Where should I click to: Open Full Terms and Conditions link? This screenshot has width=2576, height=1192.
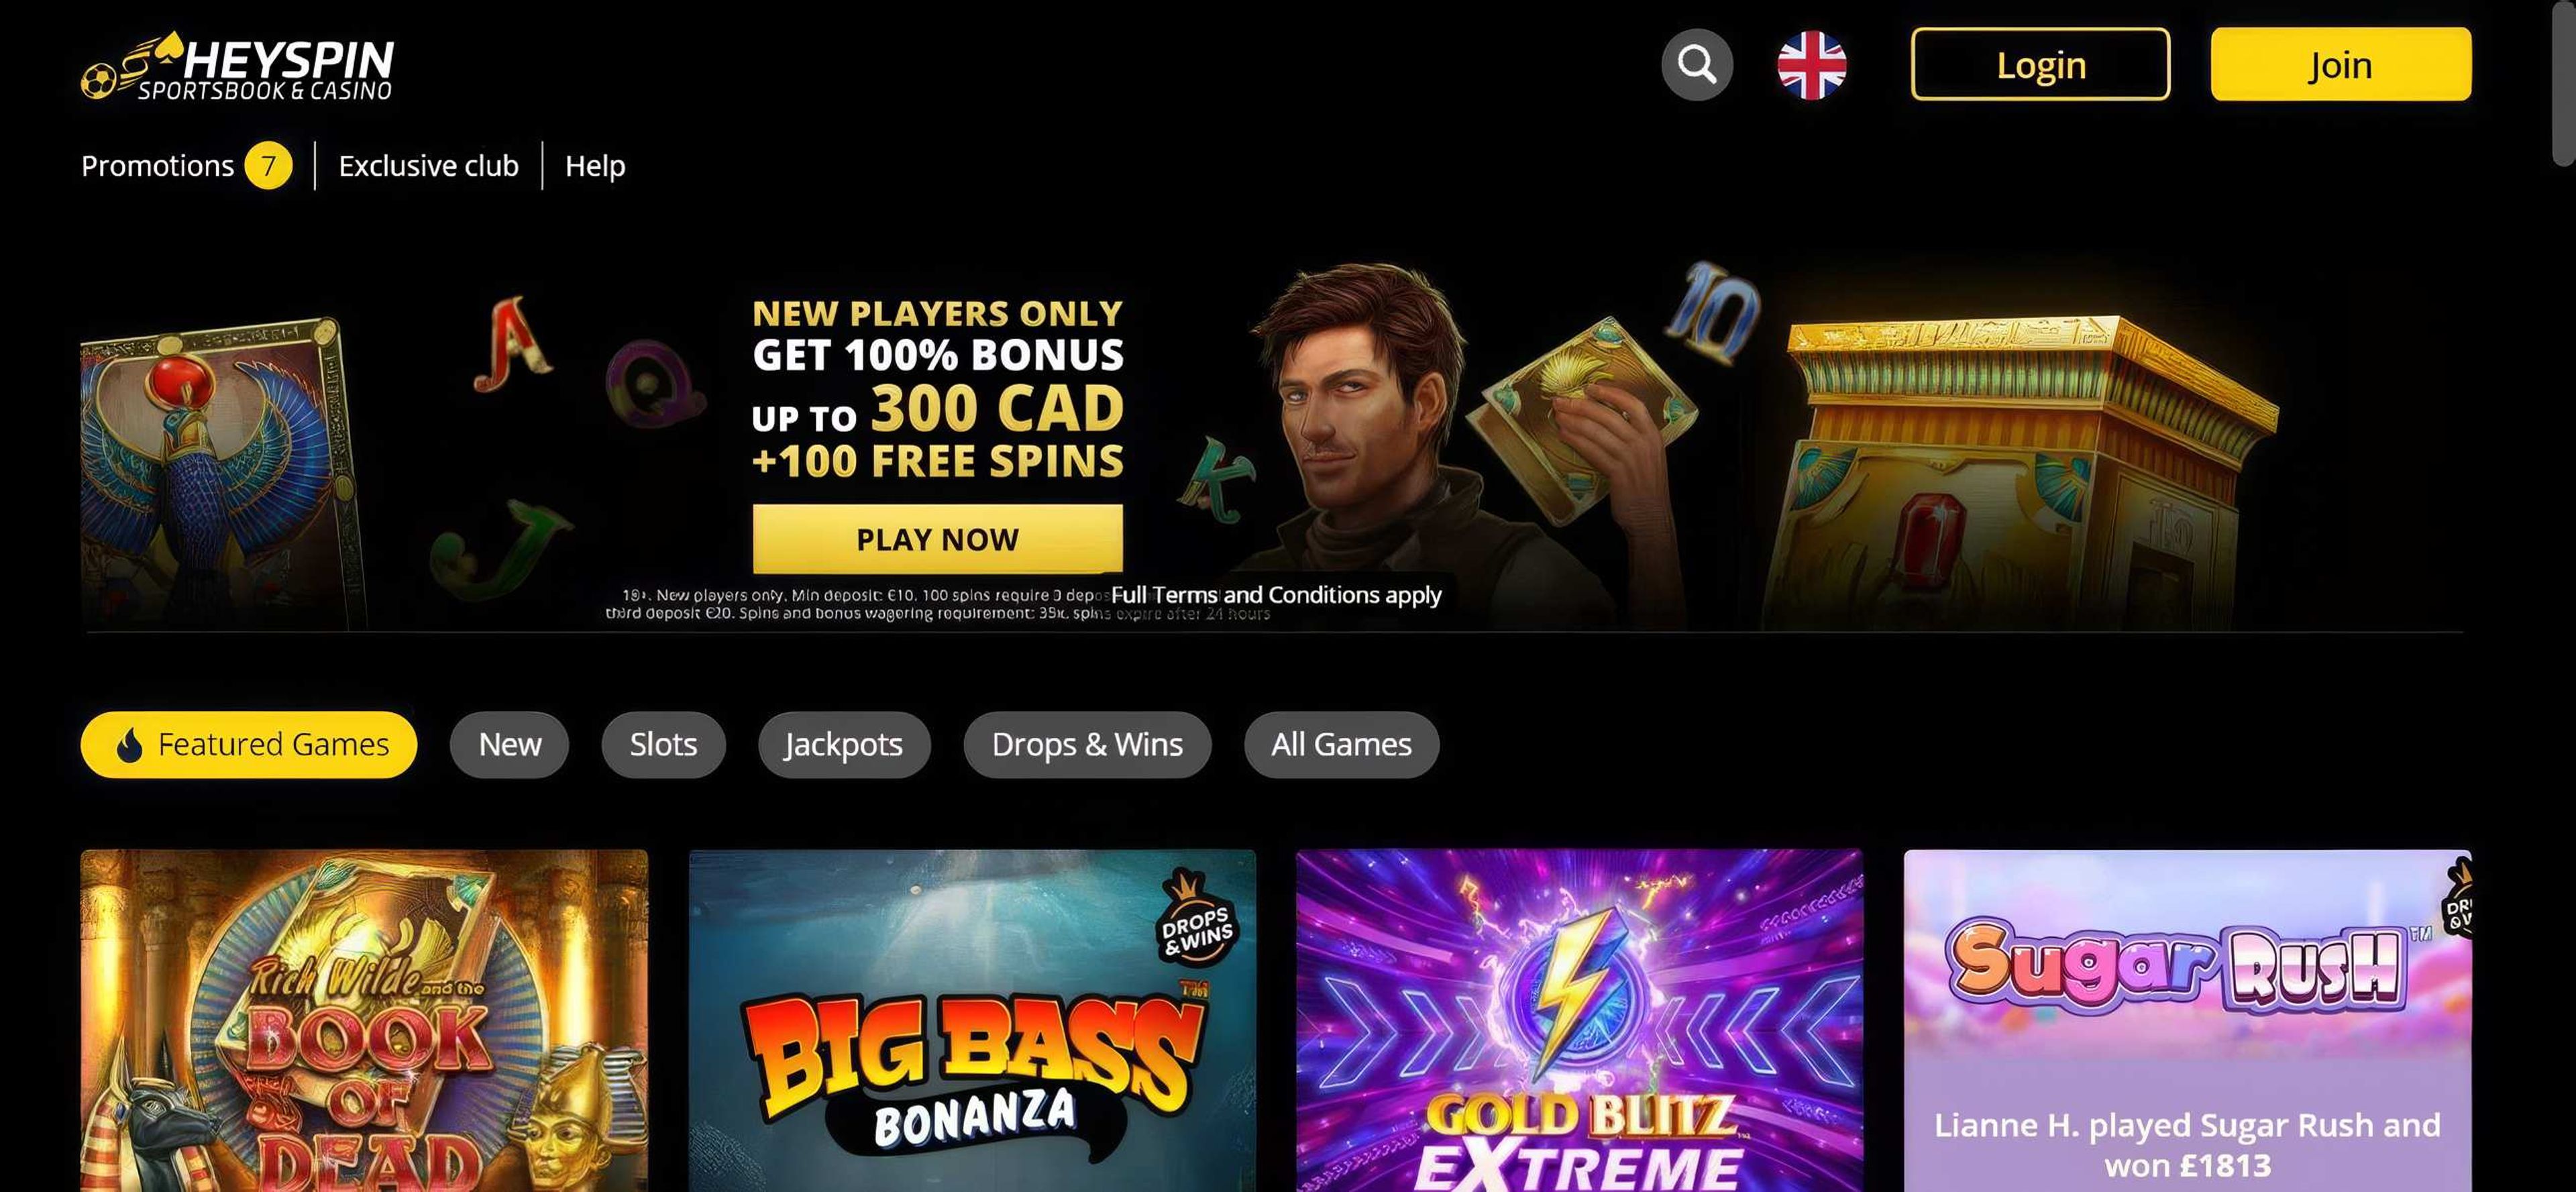tap(1276, 595)
